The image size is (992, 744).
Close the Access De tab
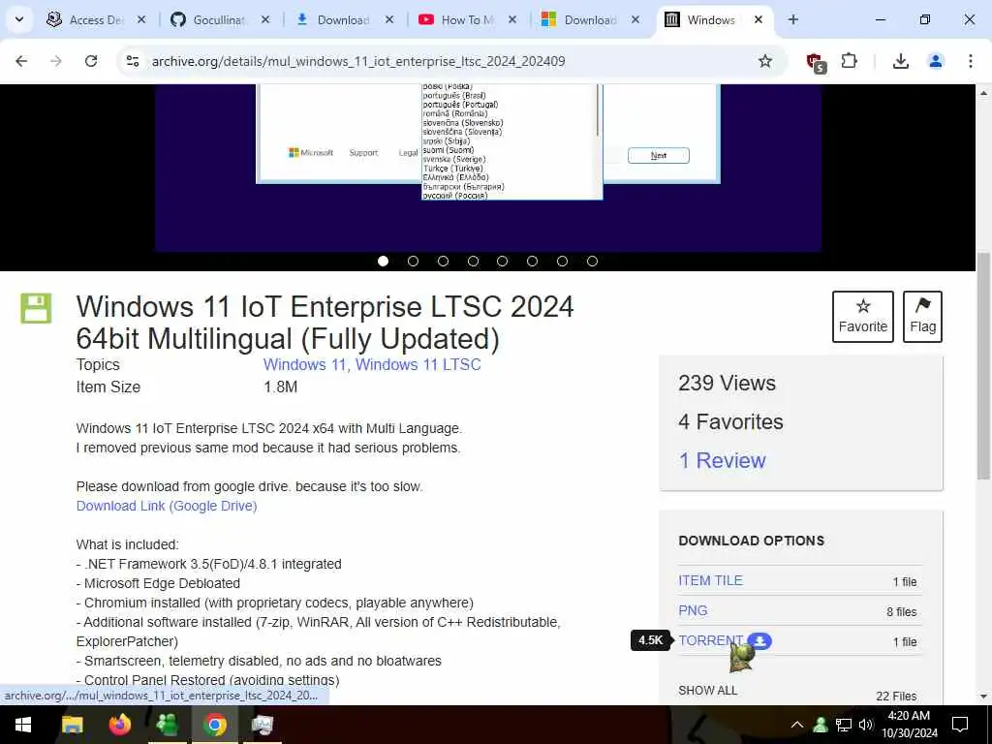[x=141, y=19]
